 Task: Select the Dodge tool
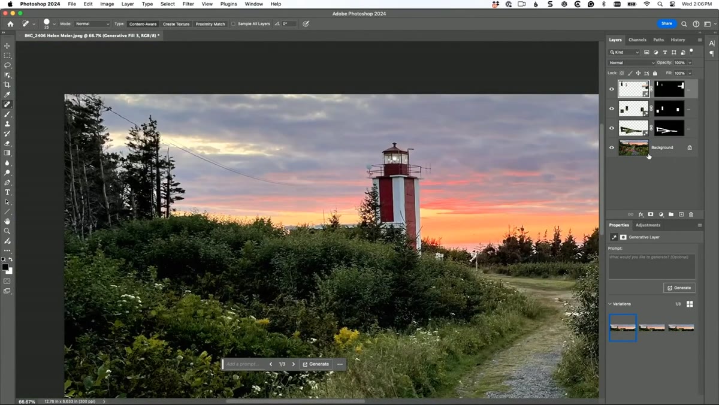pos(7,173)
